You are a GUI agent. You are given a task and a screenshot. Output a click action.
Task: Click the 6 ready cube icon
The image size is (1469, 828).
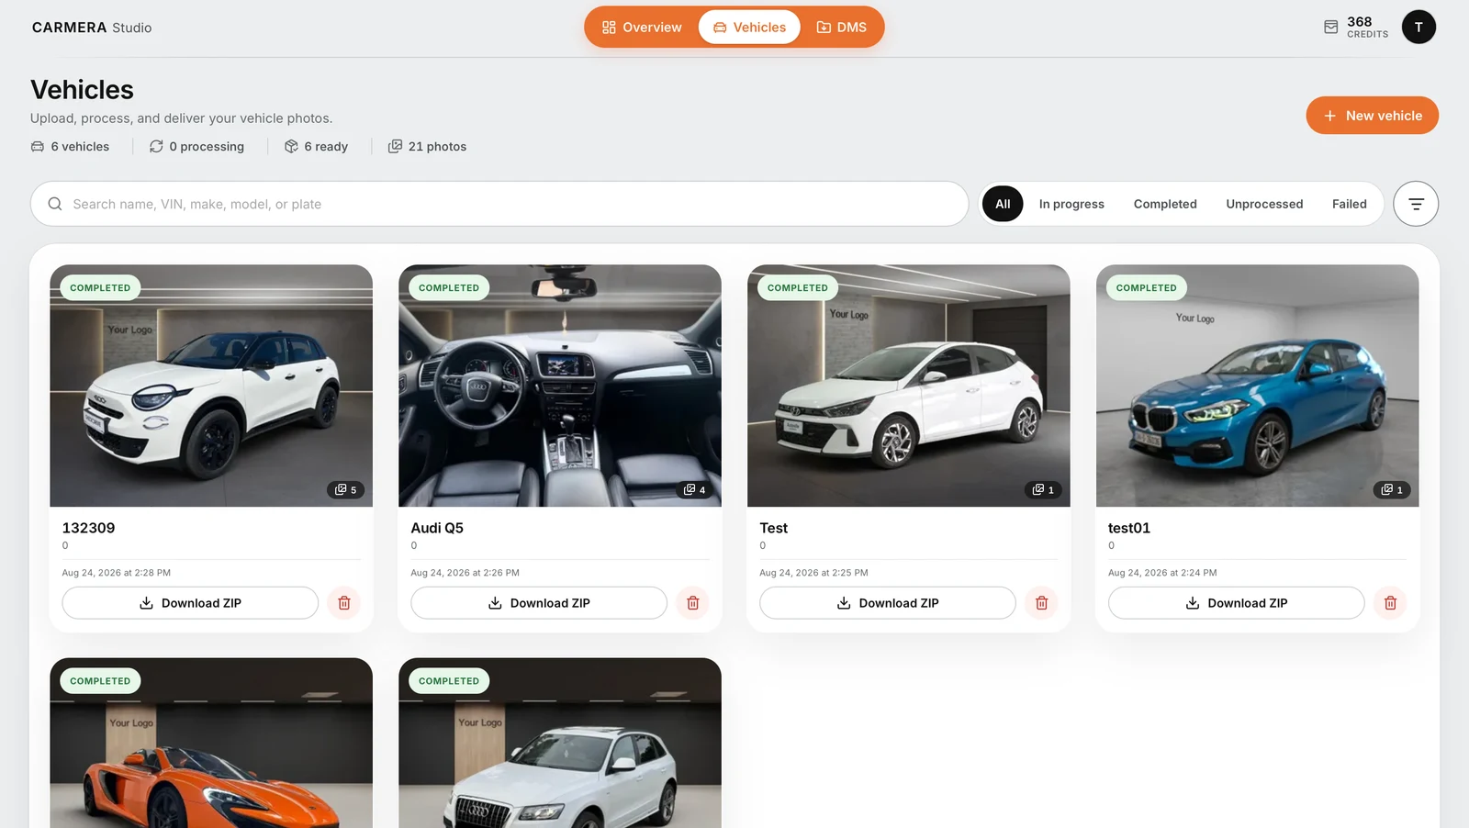click(291, 146)
